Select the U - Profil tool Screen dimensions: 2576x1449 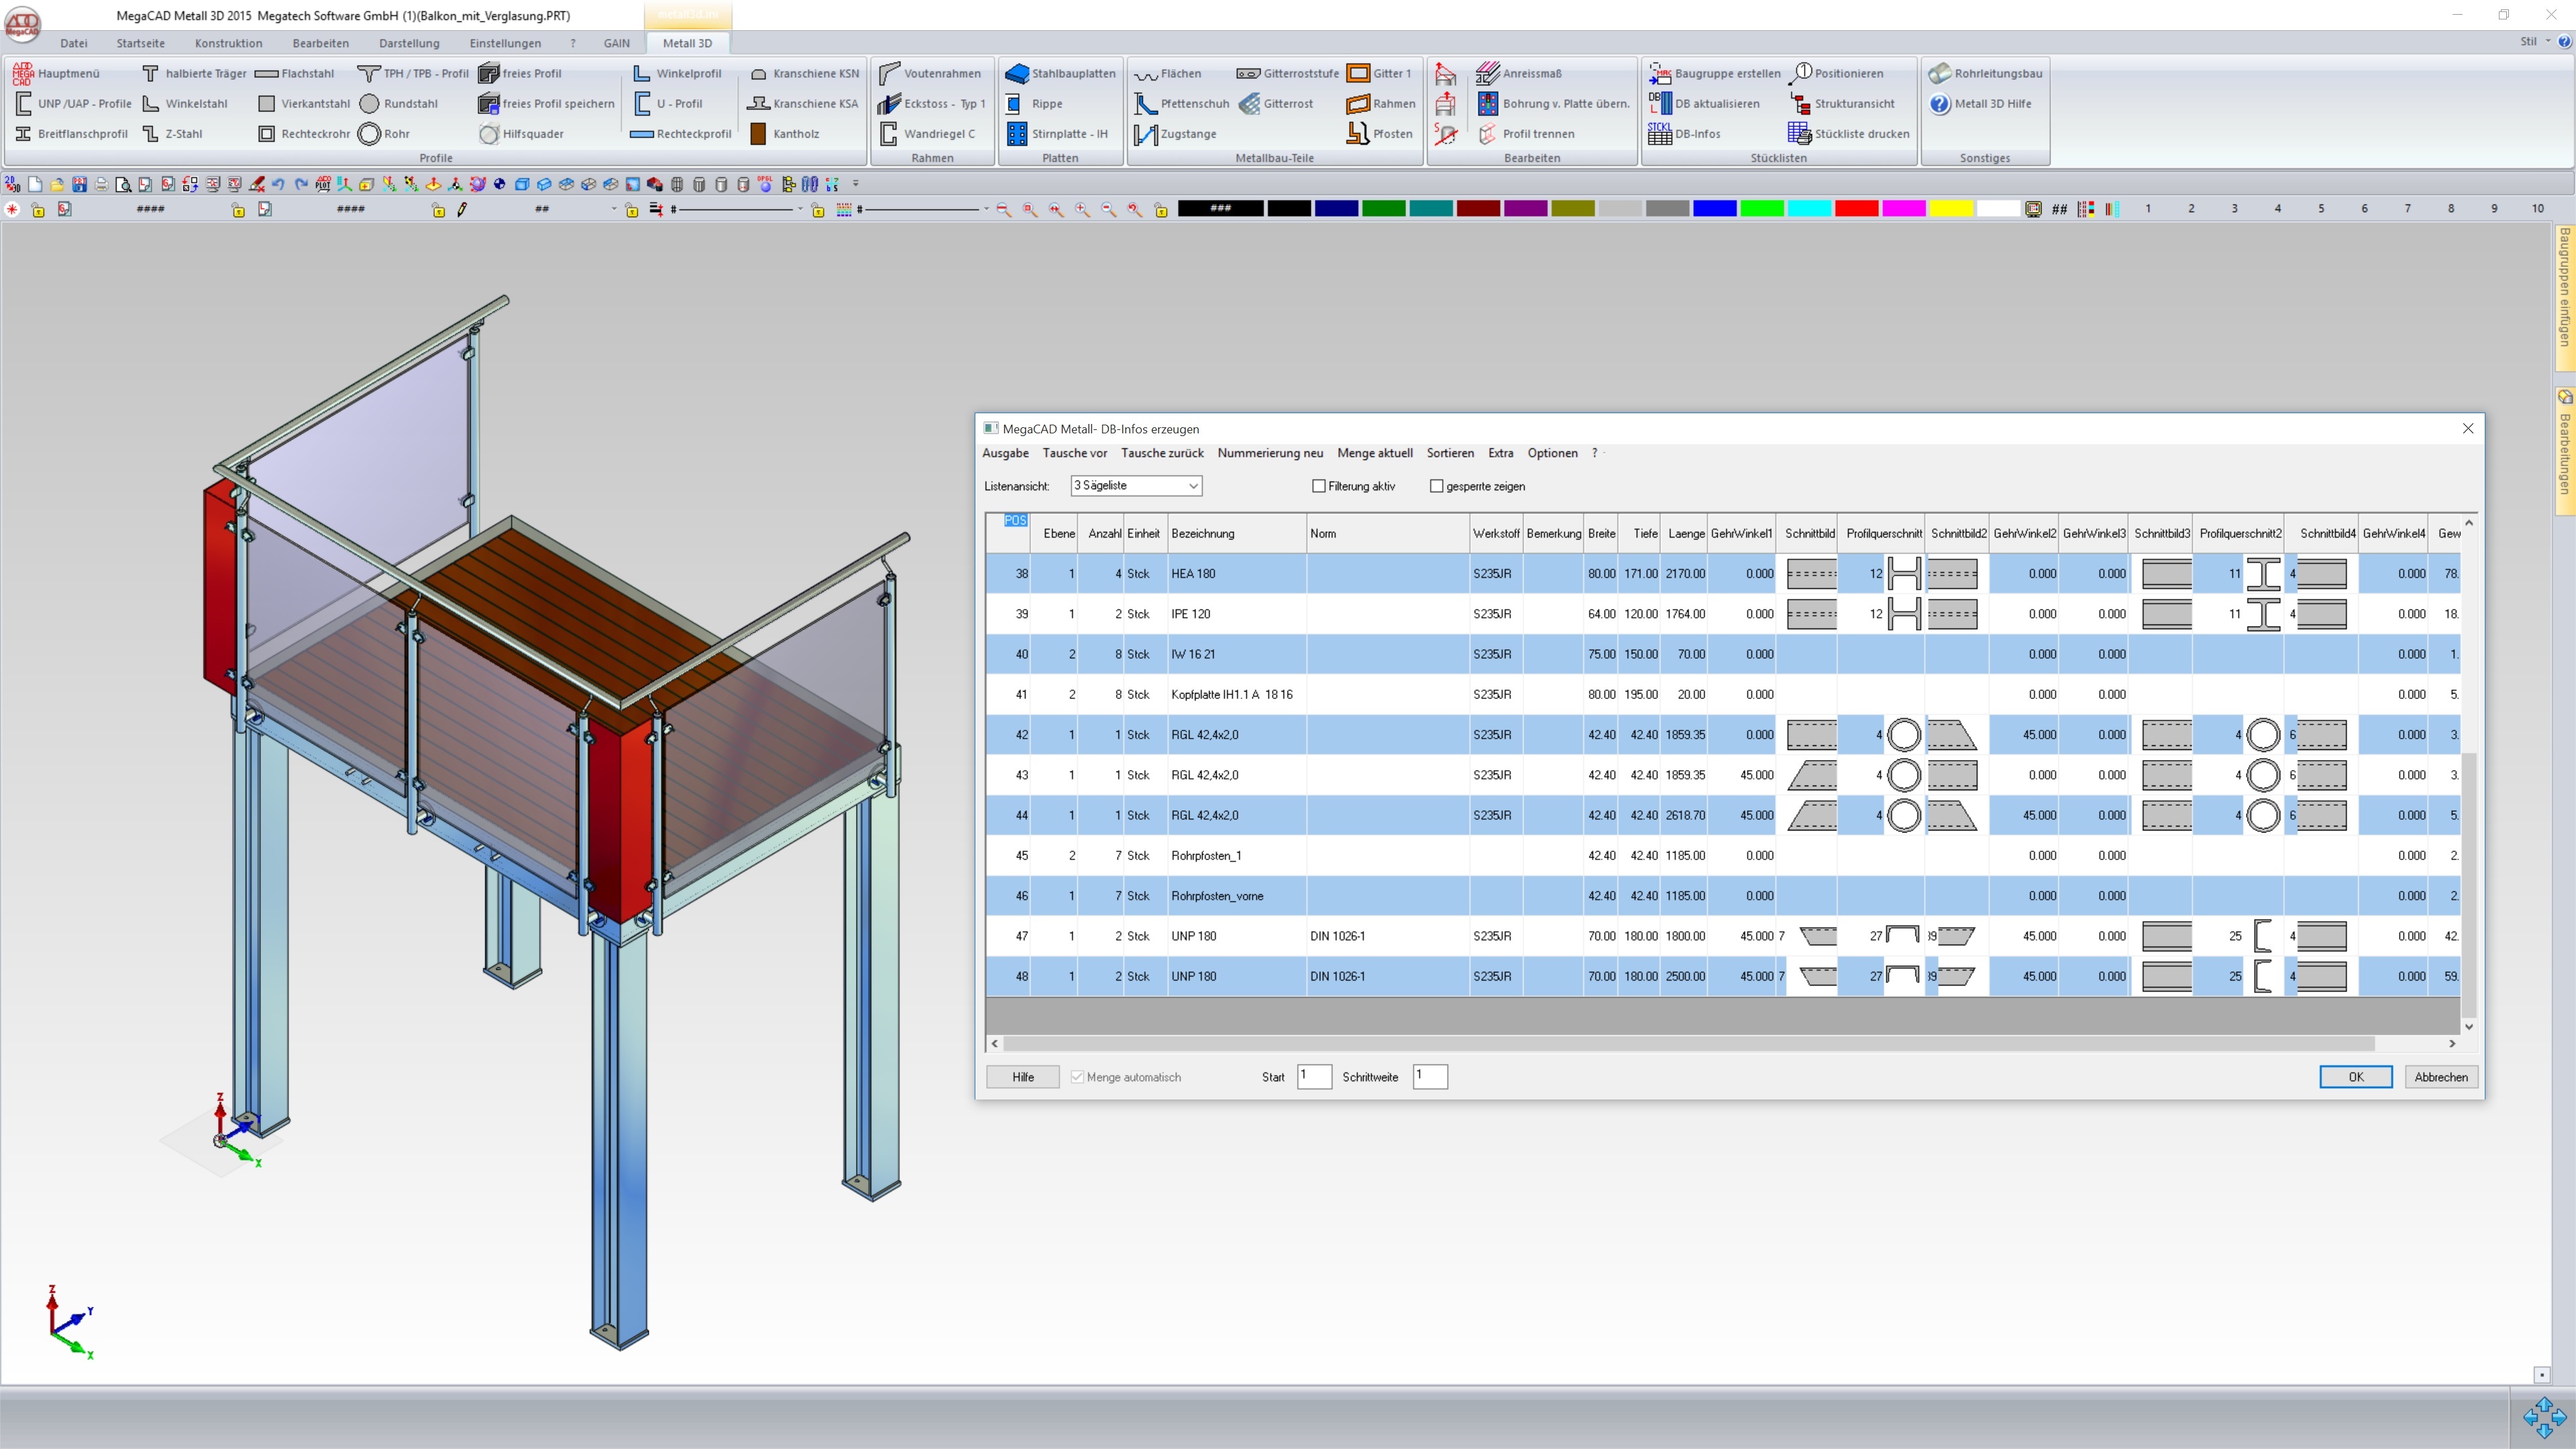668,103
